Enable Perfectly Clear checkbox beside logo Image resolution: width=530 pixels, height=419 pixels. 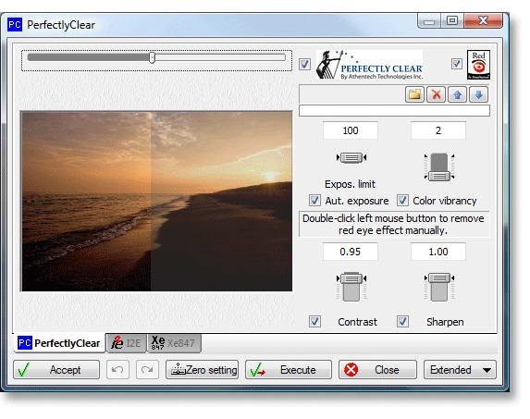click(x=304, y=64)
